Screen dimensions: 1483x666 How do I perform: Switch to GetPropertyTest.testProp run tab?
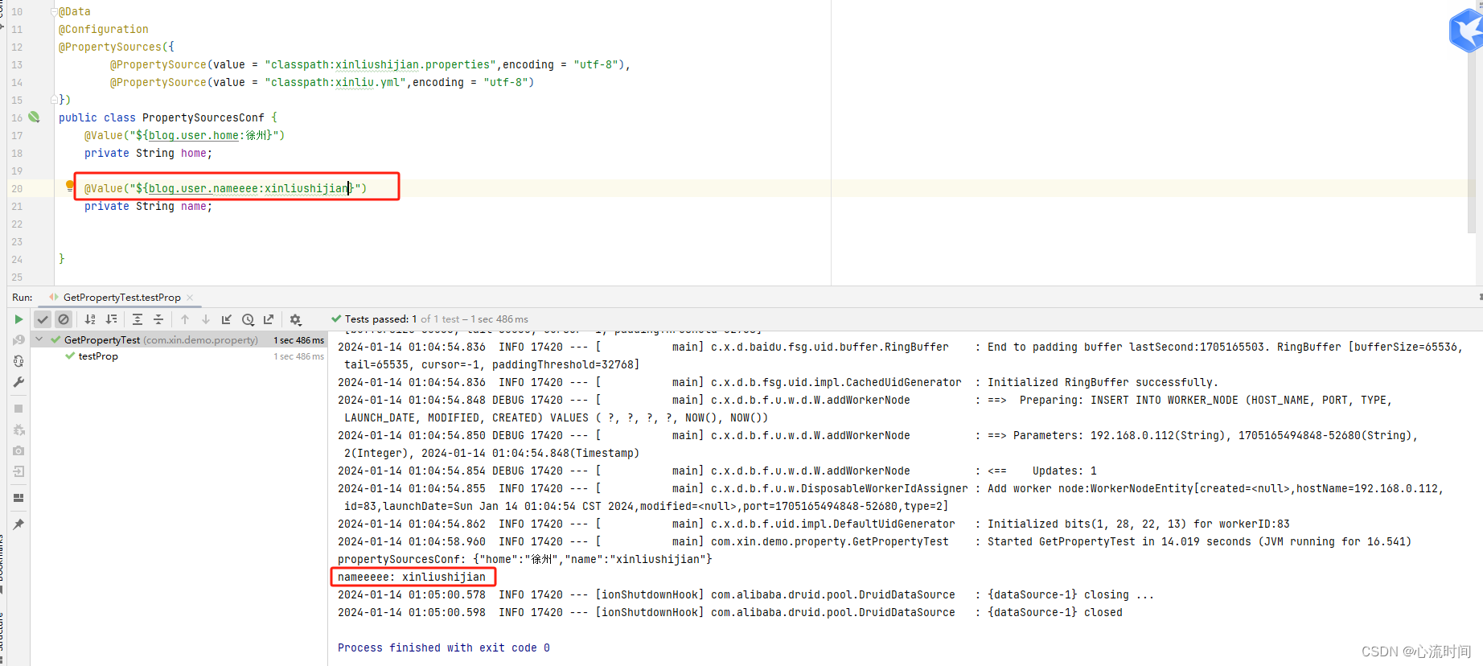pos(121,298)
